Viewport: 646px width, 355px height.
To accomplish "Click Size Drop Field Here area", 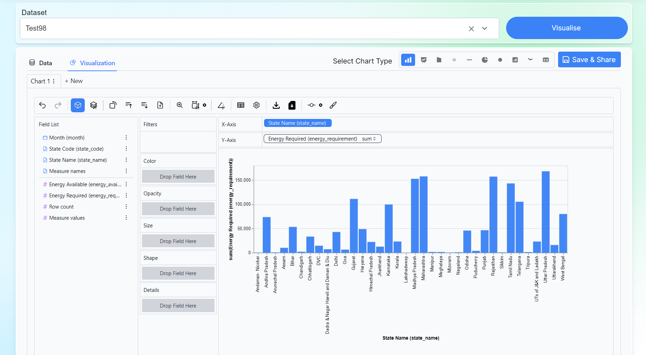I will [x=178, y=241].
